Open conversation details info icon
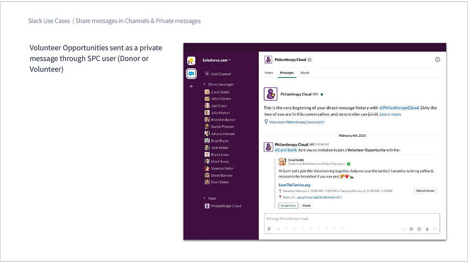The height and width of the screenshot is (263, 468). (437, 59)
